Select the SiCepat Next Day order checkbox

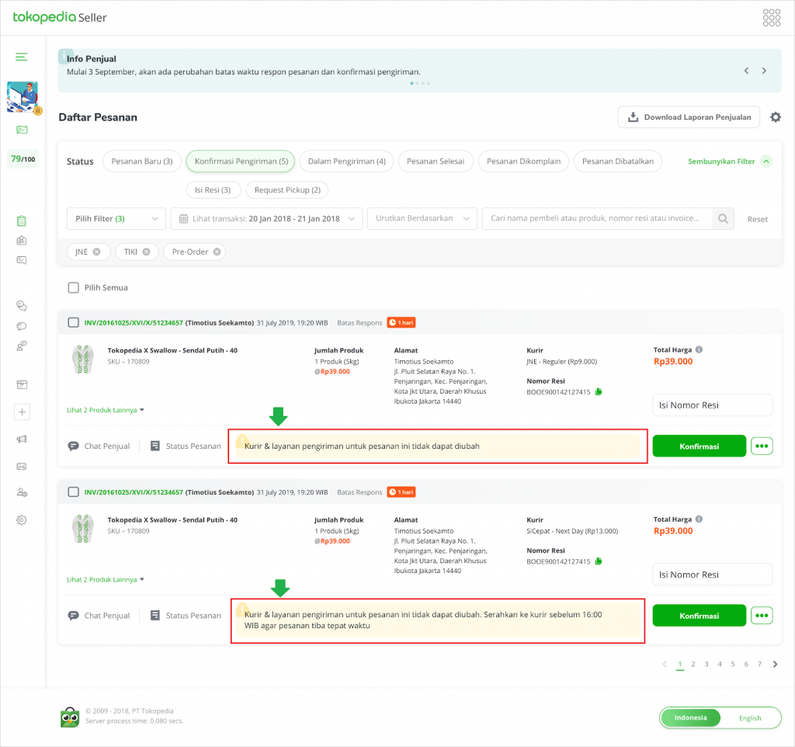(74, 492)
